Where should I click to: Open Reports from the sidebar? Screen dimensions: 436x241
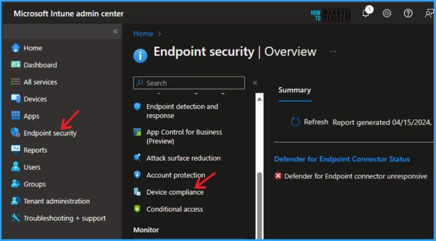pos(35,150)
